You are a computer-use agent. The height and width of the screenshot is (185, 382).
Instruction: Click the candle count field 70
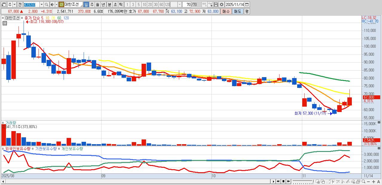pos(187,4)
